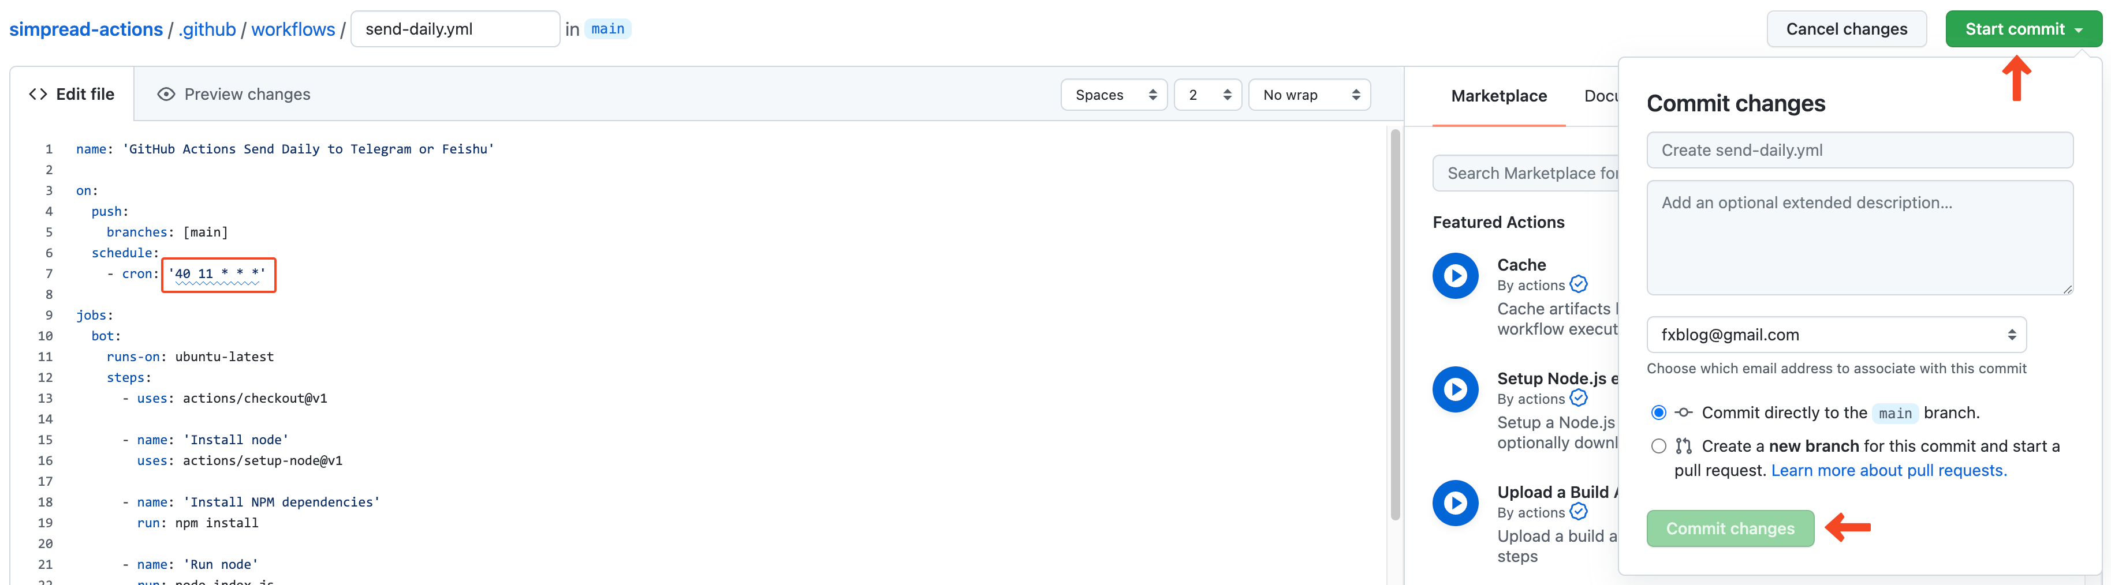2111x585 pixels.
Task: Click the git commit icon beside Commit directly
Action: point(1683,412)
